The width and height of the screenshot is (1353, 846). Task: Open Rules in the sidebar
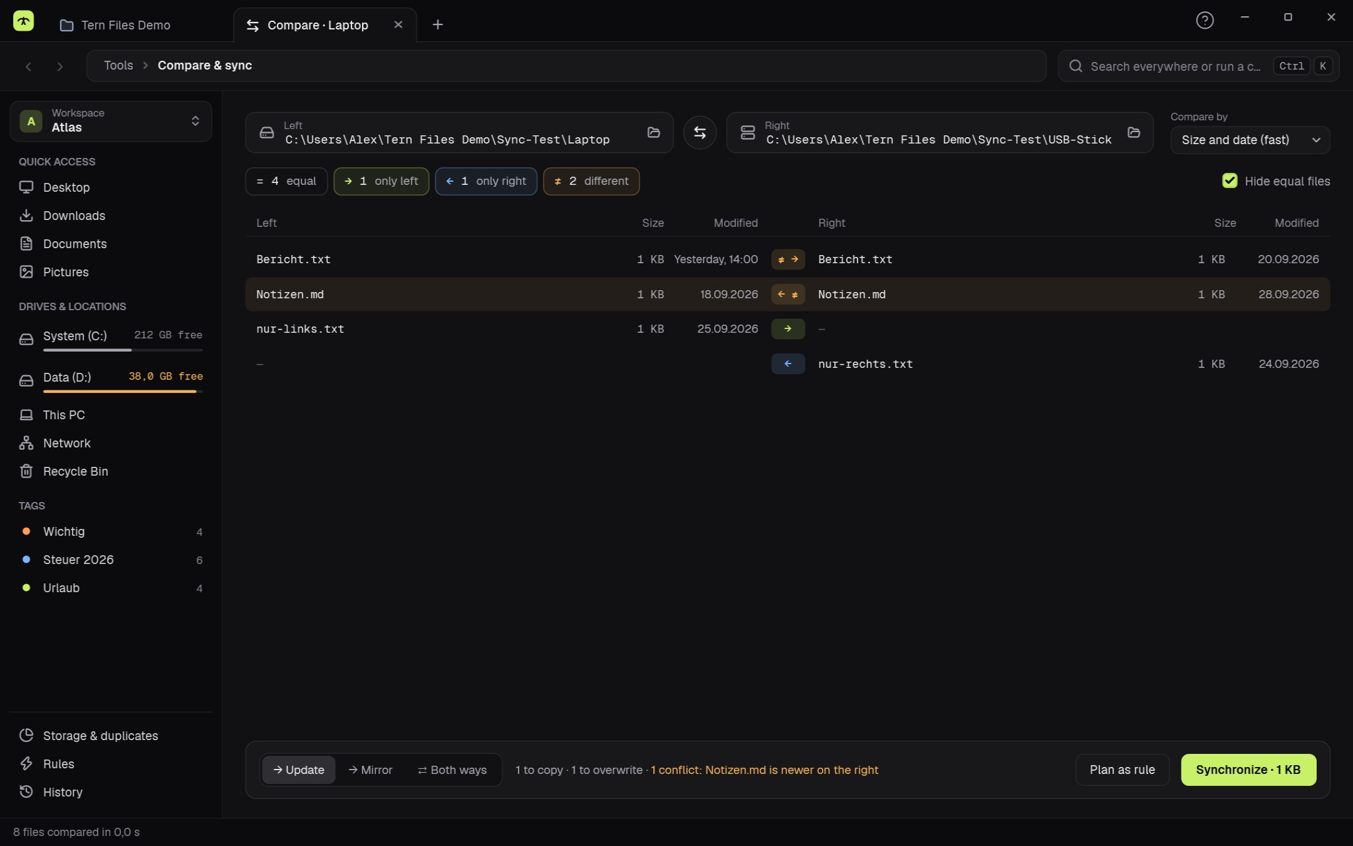110,764
